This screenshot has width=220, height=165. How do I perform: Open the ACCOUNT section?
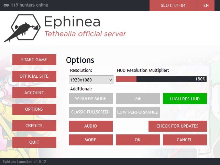click(x=34, y=93)
